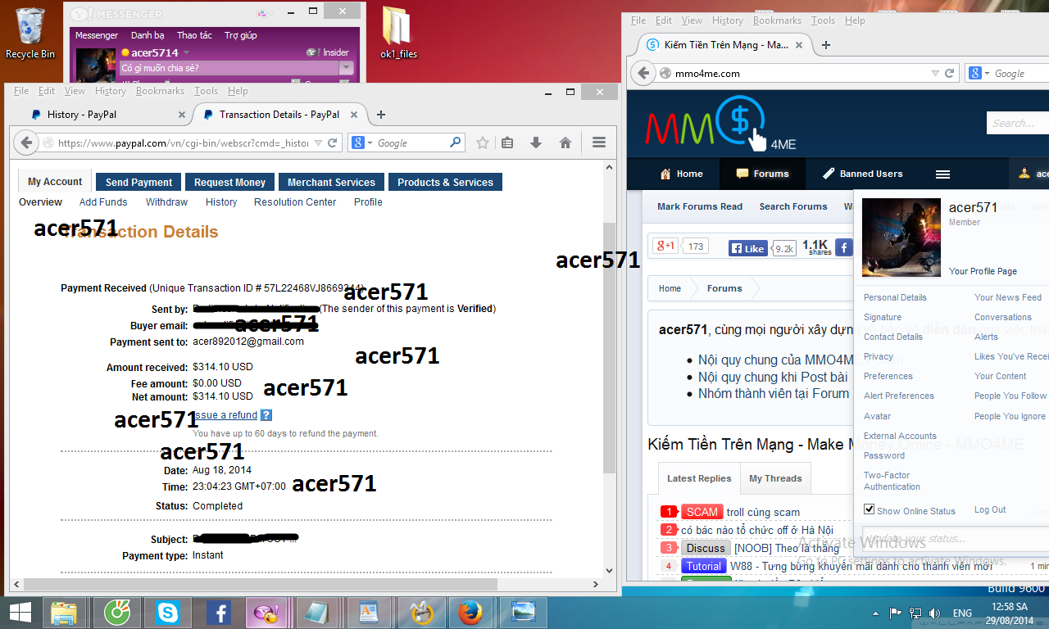Go to the home page in the PayPal window
1049x629 pixels.
[x=565, y=143]
